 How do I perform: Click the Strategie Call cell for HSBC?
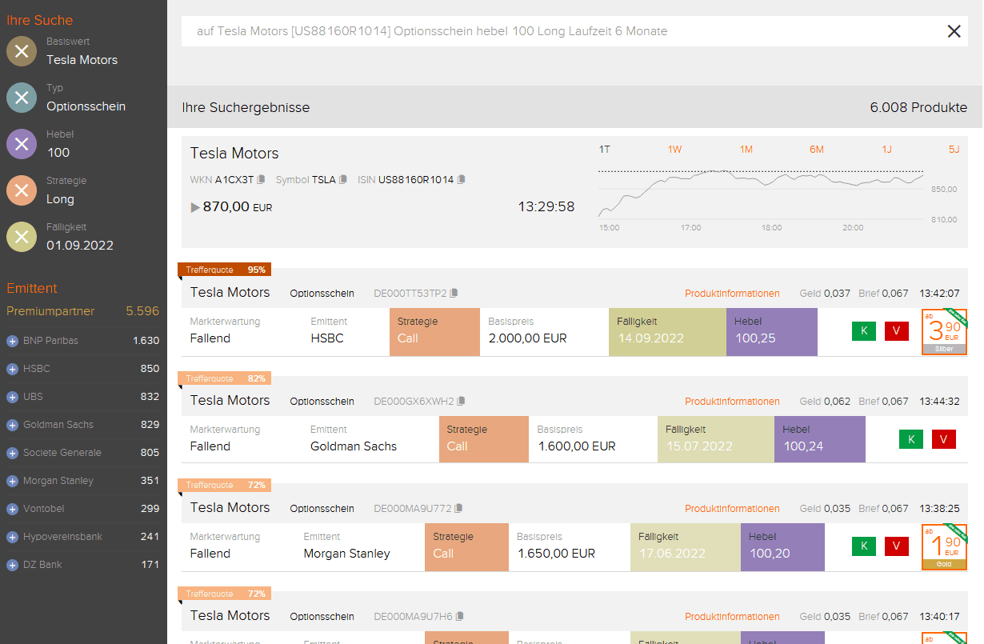434,332
